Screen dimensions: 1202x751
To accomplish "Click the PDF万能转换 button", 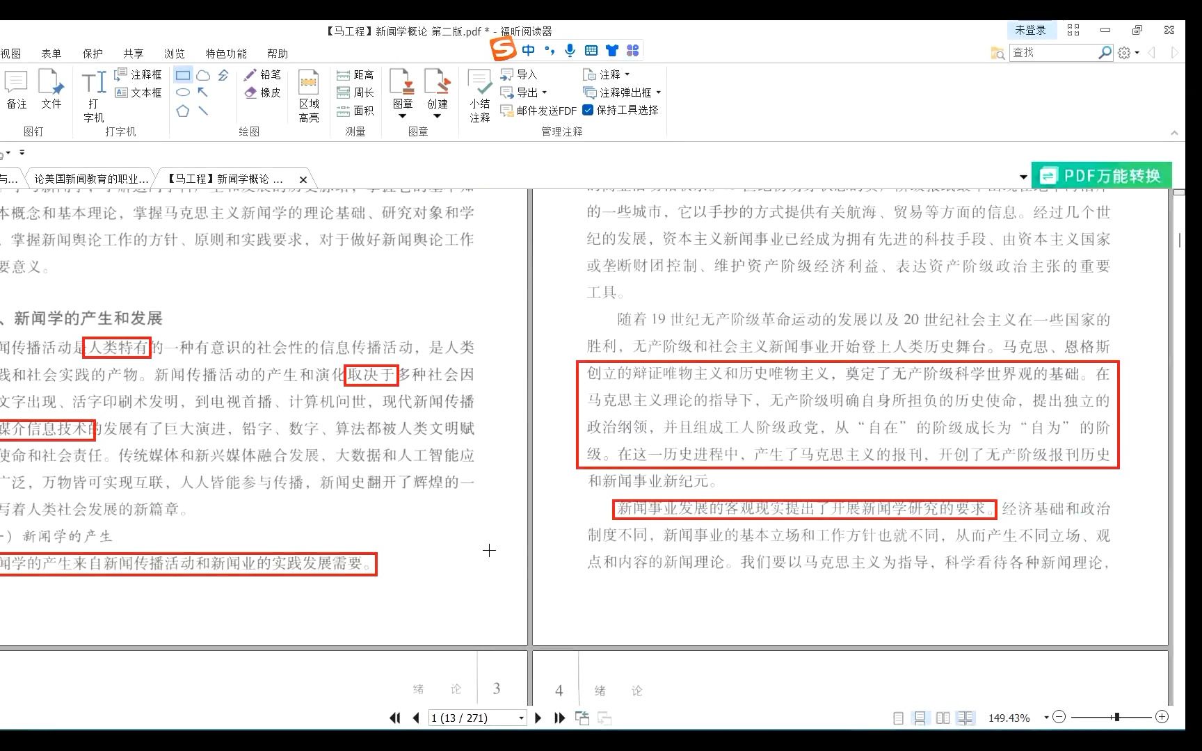I will [x=1102, y=176].
